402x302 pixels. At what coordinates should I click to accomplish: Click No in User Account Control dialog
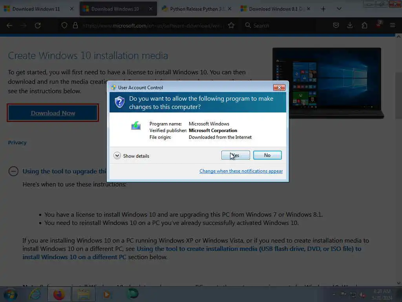[267, 155]
